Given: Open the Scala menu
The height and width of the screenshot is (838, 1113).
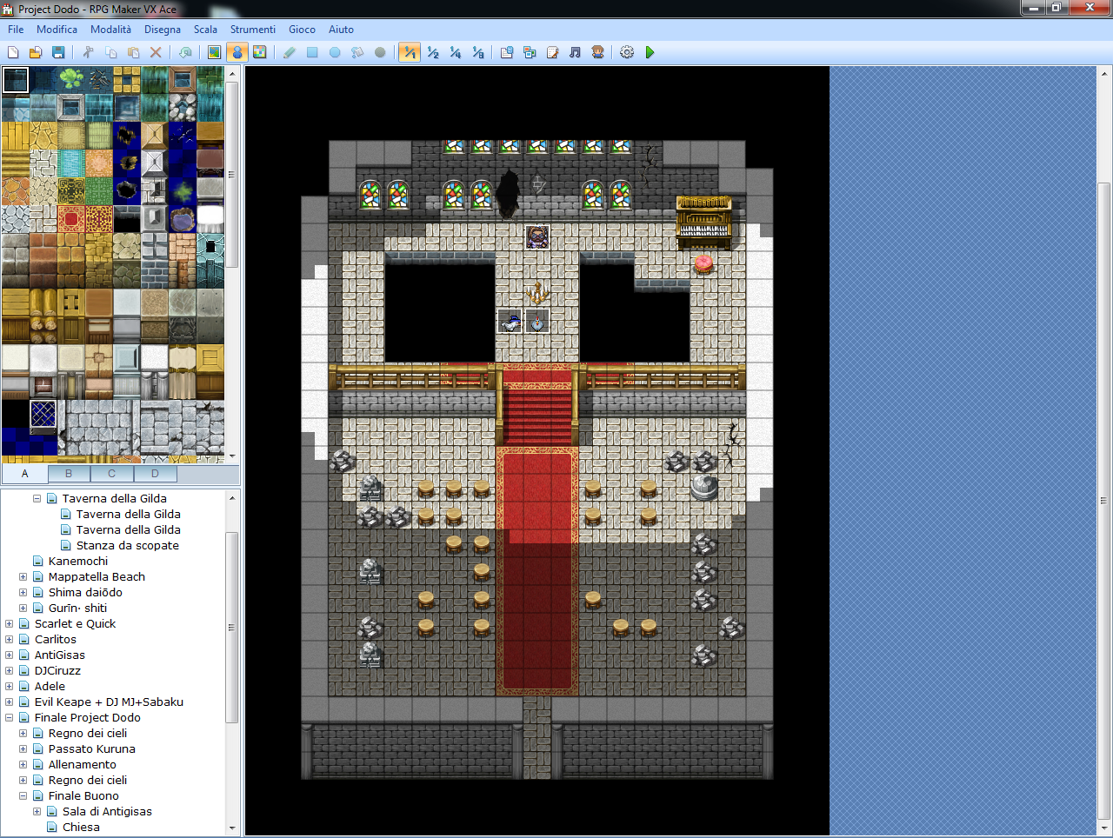Looking at the screenshot, I should pyautogui.click(x=205, y=30).
